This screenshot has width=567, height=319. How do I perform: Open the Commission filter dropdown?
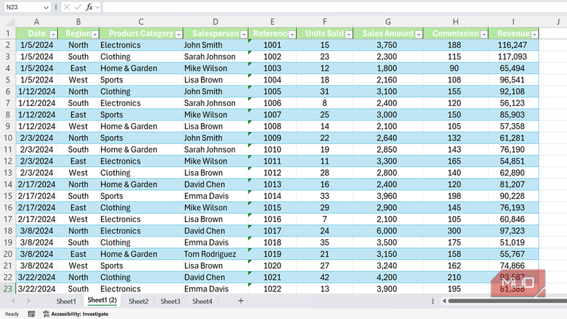coord(484,34)
